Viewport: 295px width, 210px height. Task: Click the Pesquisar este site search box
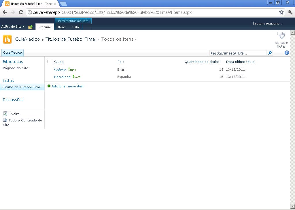click(236, 53)
